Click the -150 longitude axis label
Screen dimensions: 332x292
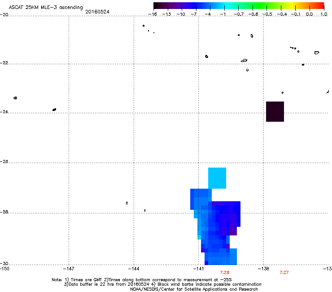point(4,269)
